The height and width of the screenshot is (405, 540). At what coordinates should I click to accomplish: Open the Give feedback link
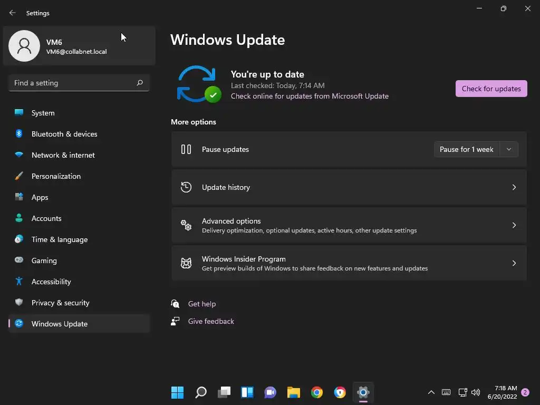(x=211, y=321)
